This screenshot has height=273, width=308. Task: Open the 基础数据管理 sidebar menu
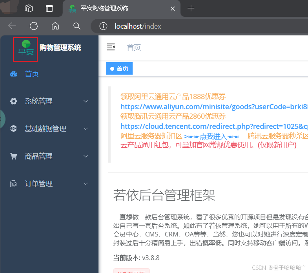point(49,129)
